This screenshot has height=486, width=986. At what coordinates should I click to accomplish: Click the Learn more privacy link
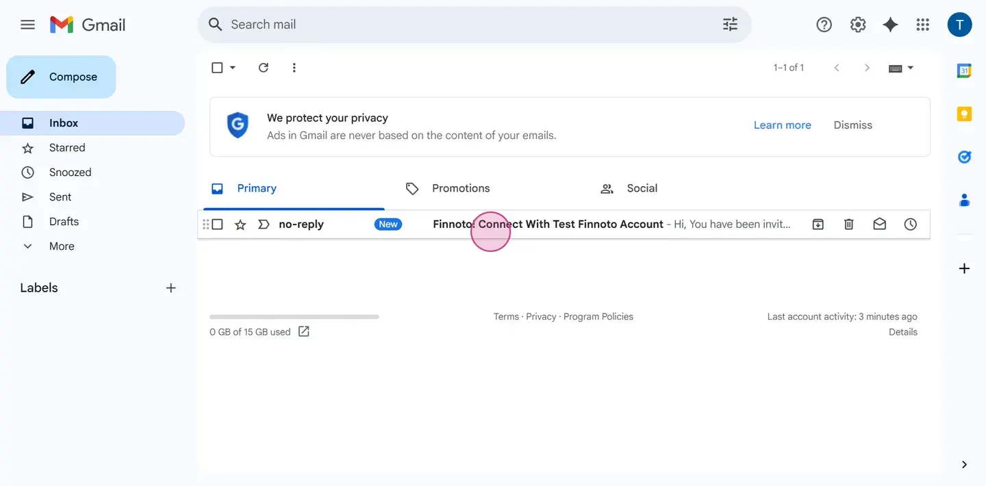pyautogui.click(x=782, y=125)
